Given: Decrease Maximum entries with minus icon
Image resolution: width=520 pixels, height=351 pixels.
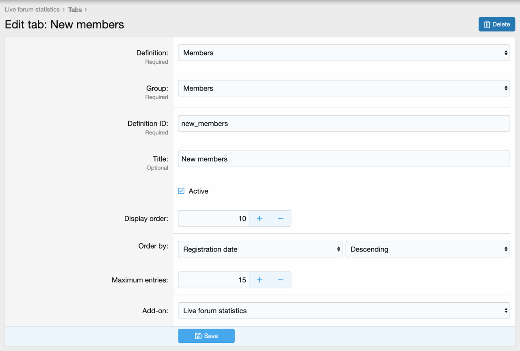Looking at the screenshot, I should point(280,280).
